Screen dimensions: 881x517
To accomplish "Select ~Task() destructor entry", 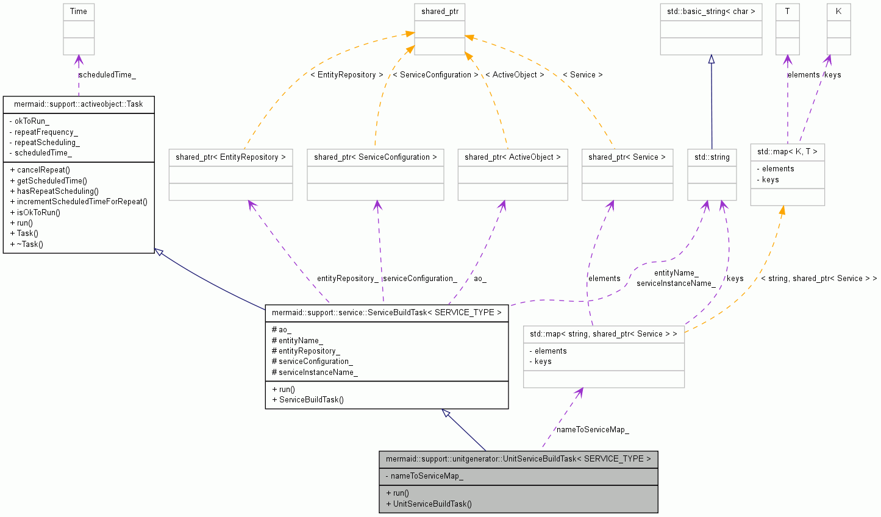I will point(27,244).
